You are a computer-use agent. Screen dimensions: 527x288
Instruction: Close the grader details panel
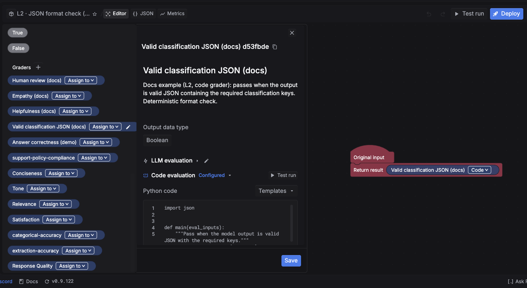292,33
